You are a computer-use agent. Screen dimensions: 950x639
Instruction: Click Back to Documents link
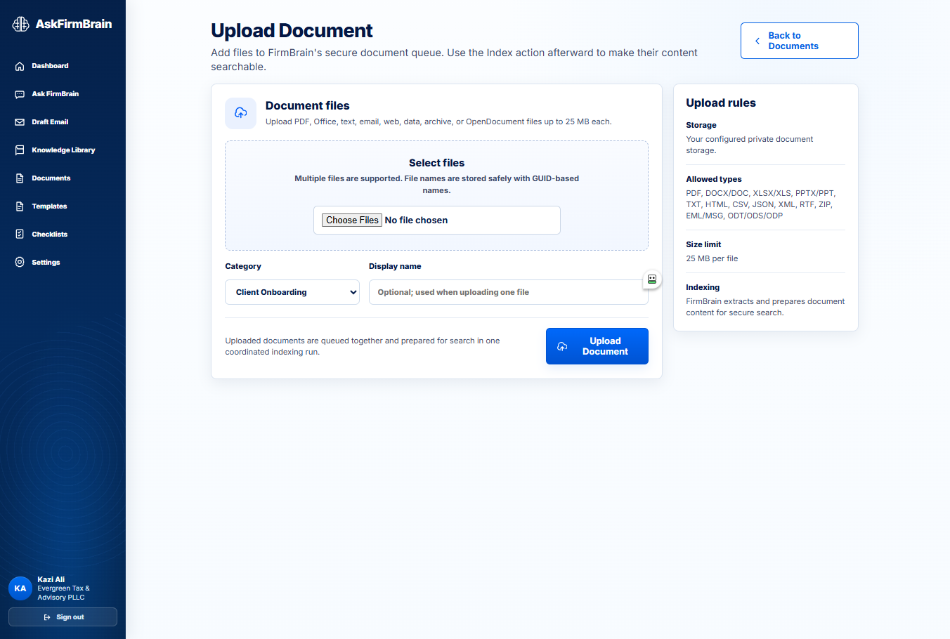pyautogui.click(x=800, y=41)
